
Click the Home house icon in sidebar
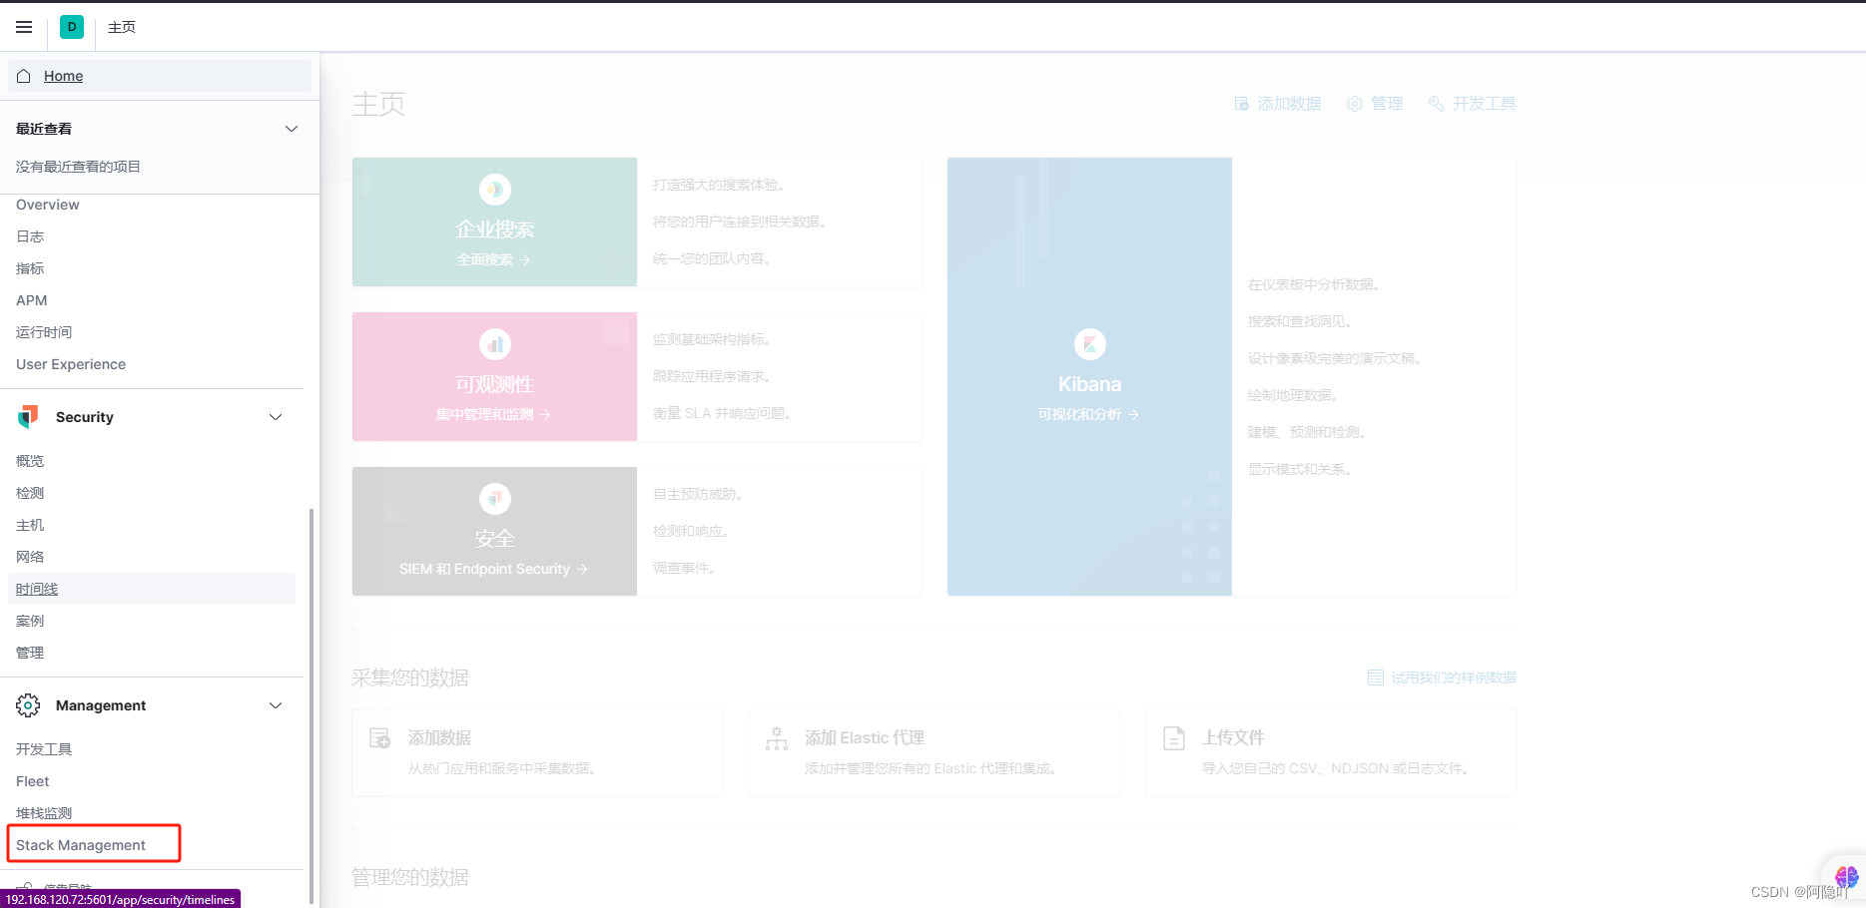[x=24, y=76]
